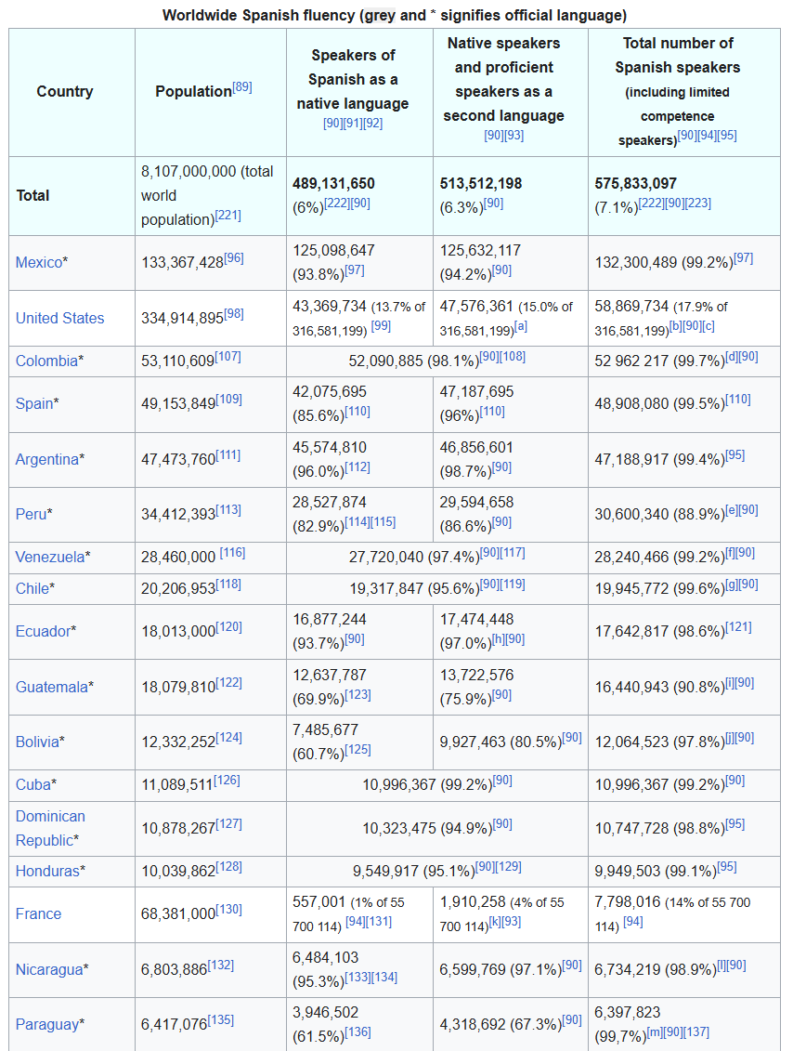Open citation [107] for Colombia population

click(x=228, y=357)
